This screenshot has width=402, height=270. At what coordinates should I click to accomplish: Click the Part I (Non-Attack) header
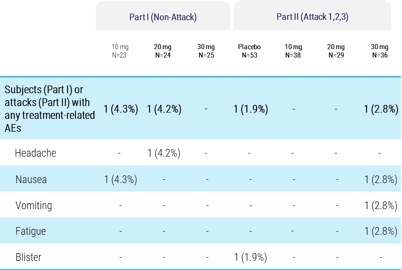(x=163, y=17)
